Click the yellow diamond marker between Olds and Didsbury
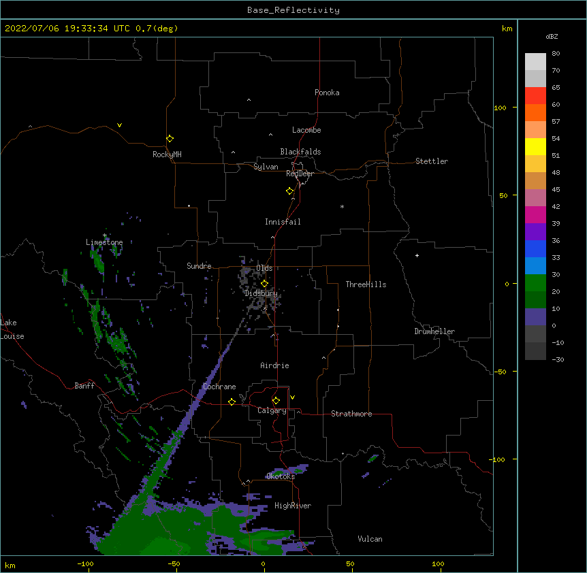Screen dimensions: 587x573 click(x=264, y=284)
